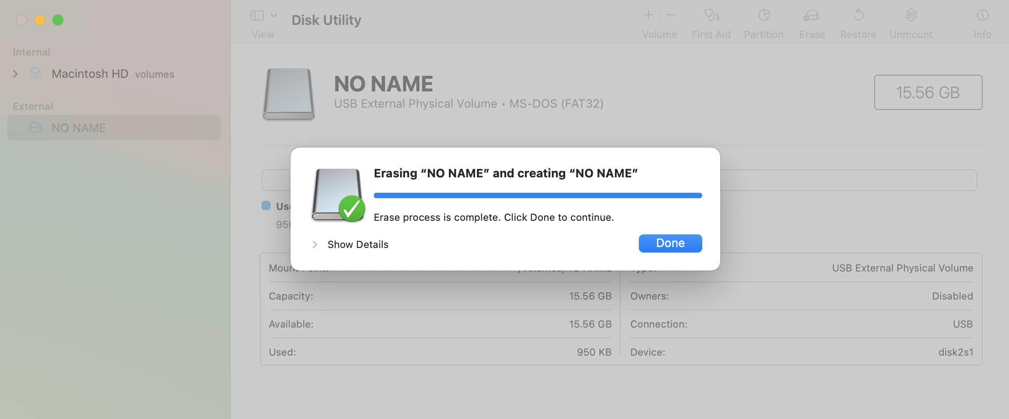This screenshot has width=1009, height=419.
Task: Click the erase progress bar
Action: 538,195
